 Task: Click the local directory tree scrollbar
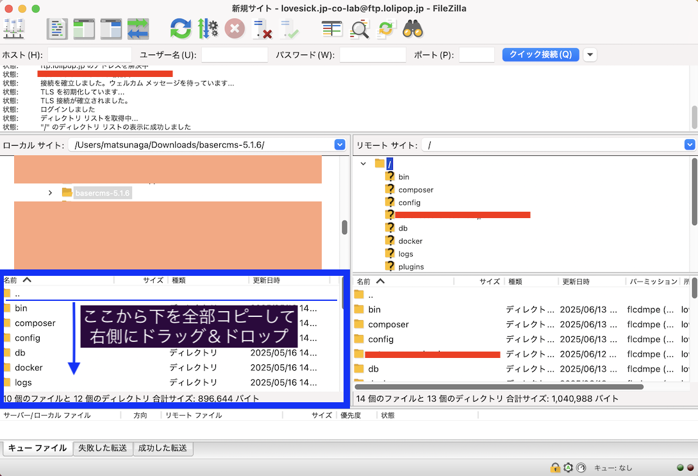[x=345, y=227]
